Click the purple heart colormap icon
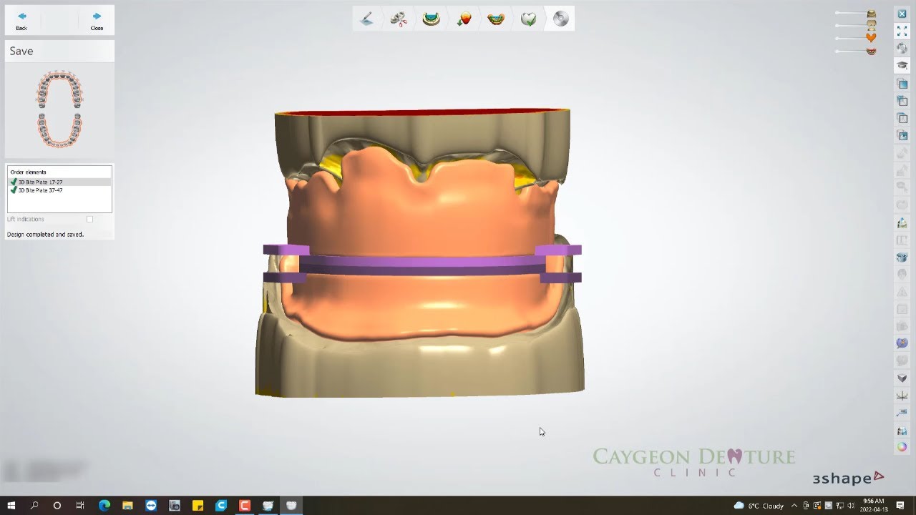The height and width of the screenshot is (515, 916). pyautogui.click(x=902, y=343)
